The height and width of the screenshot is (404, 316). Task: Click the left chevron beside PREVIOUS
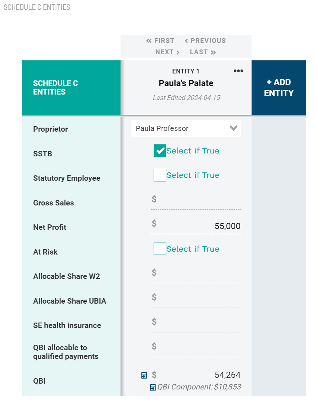coord(186,41)
